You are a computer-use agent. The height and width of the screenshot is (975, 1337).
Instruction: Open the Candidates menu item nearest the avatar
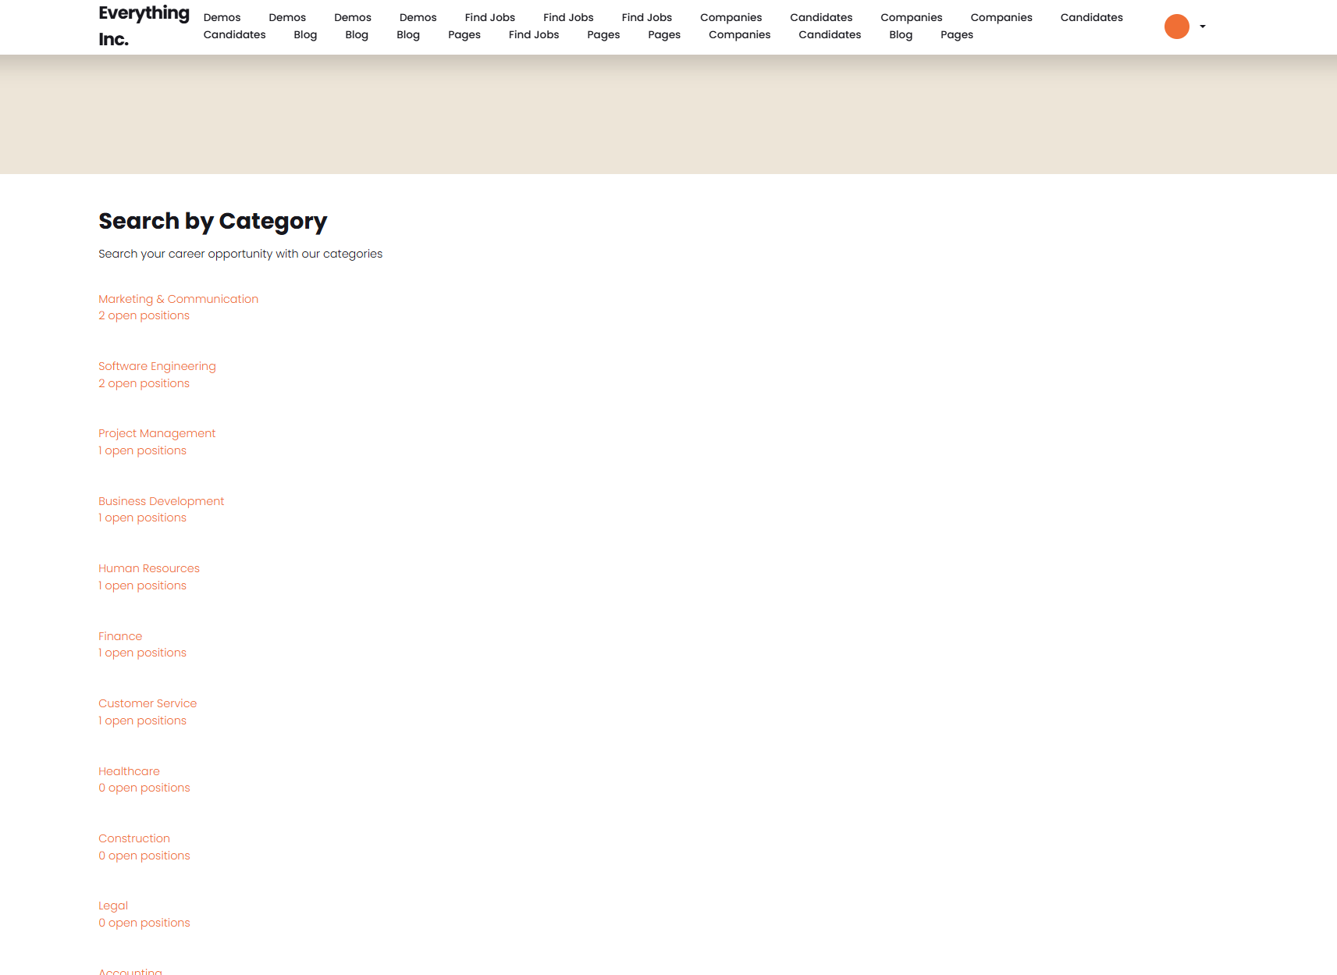point(1091,17)
